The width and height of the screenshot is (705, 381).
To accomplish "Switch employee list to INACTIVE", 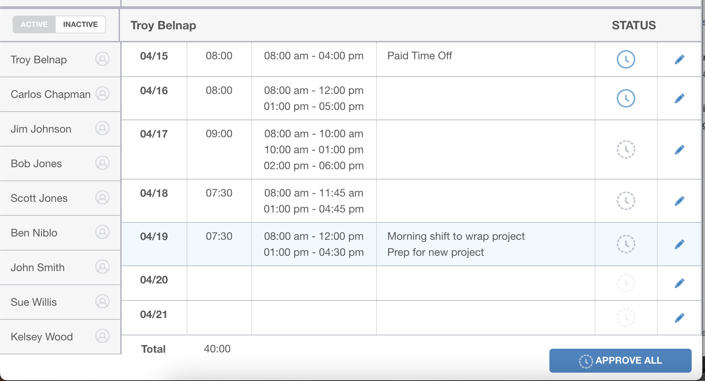I will (x=80, y=24).
